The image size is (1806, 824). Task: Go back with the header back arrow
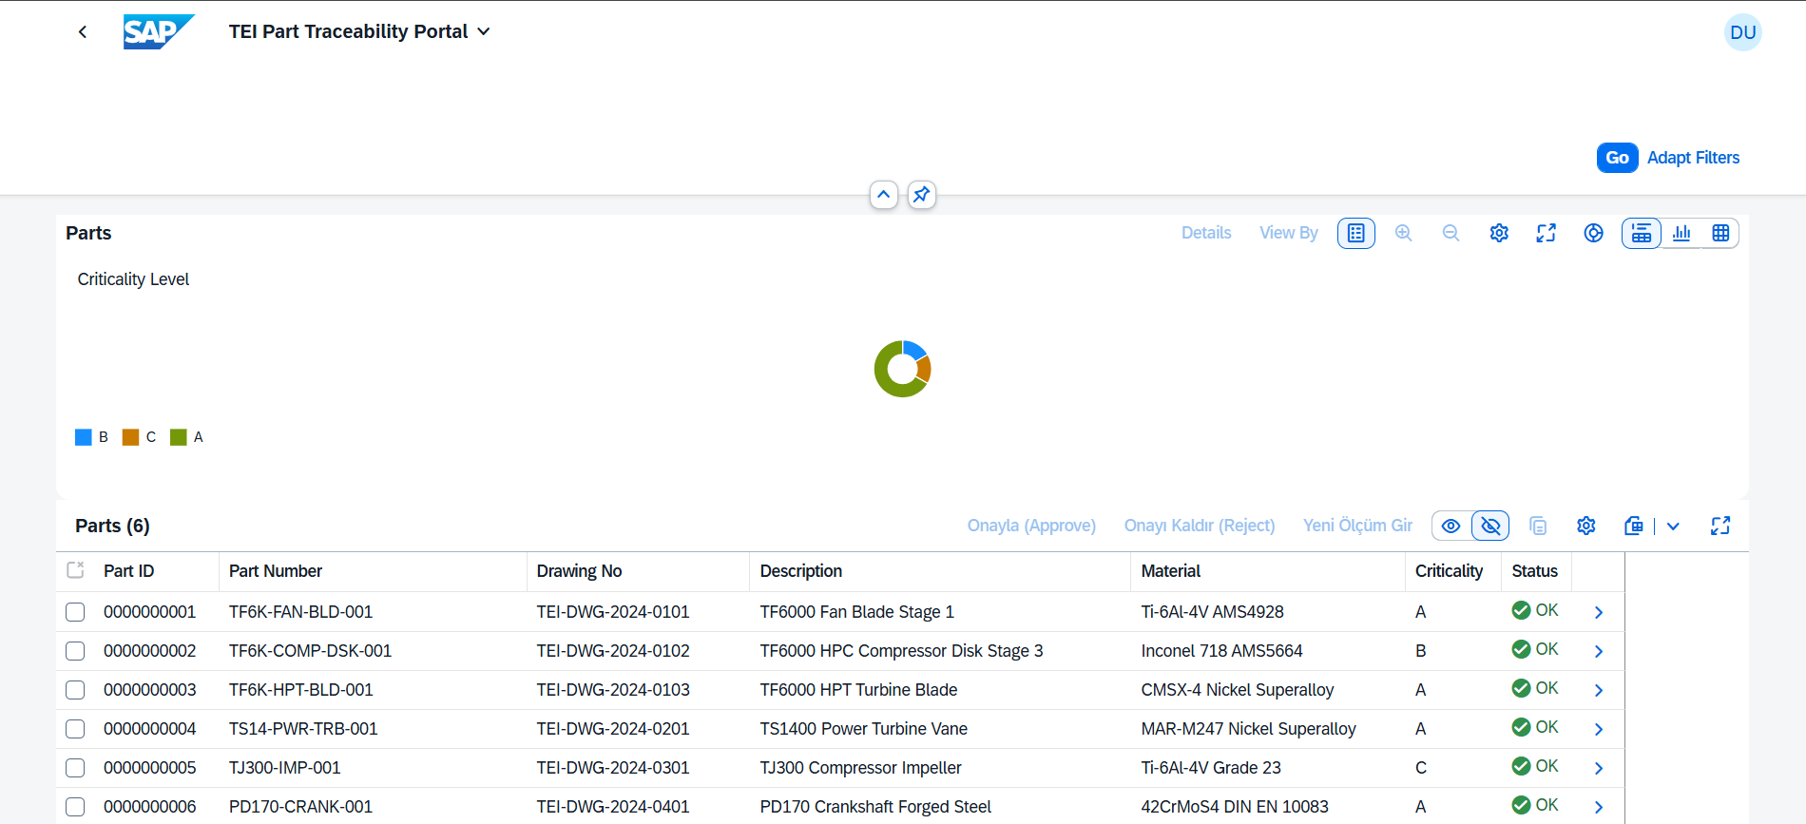(x=83, y=32)
